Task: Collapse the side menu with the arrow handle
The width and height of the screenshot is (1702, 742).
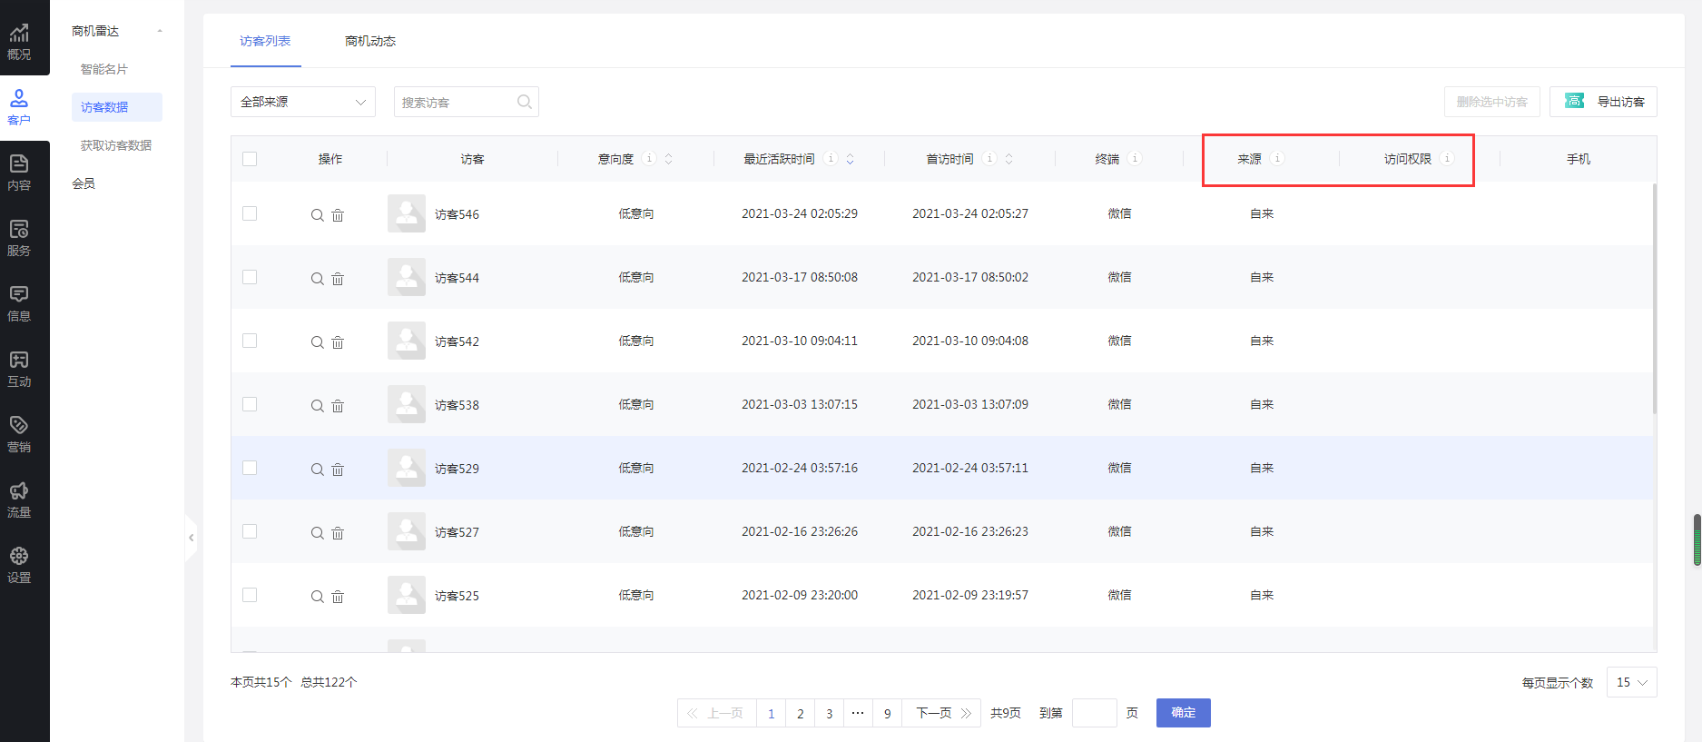Action: tap(191, 538)
